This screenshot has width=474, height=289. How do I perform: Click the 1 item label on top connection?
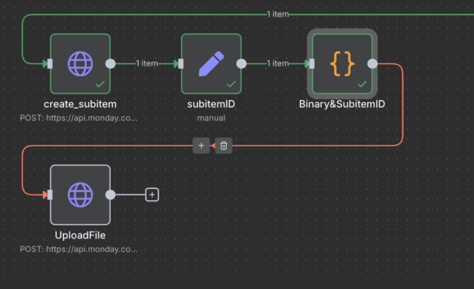pyautogui.click(x=278, y=14)
